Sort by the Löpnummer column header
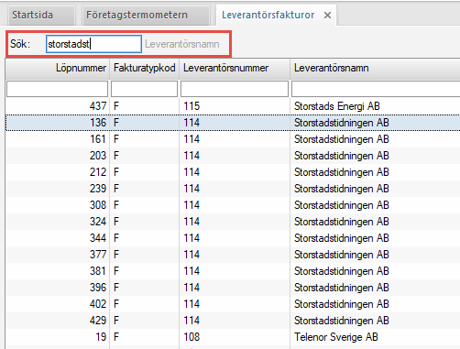This screenshot has height=349, width=460. click(58, 68)
